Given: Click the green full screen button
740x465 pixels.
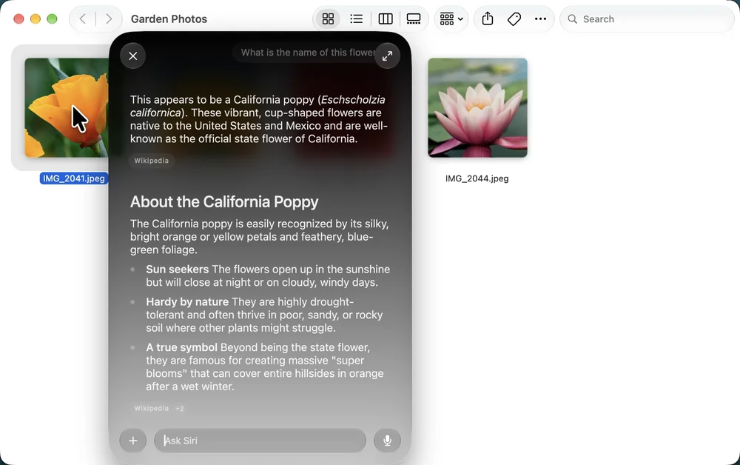Looking at the screenshot, I should point(52,19).
